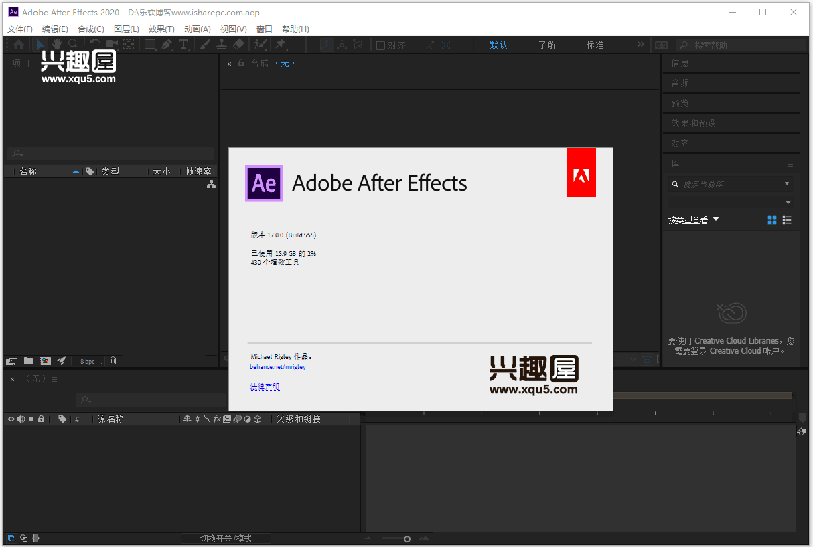Click the 搜索当前库 search field
The height and width of the screenshot is (547, 813).
tap(731, 184)
